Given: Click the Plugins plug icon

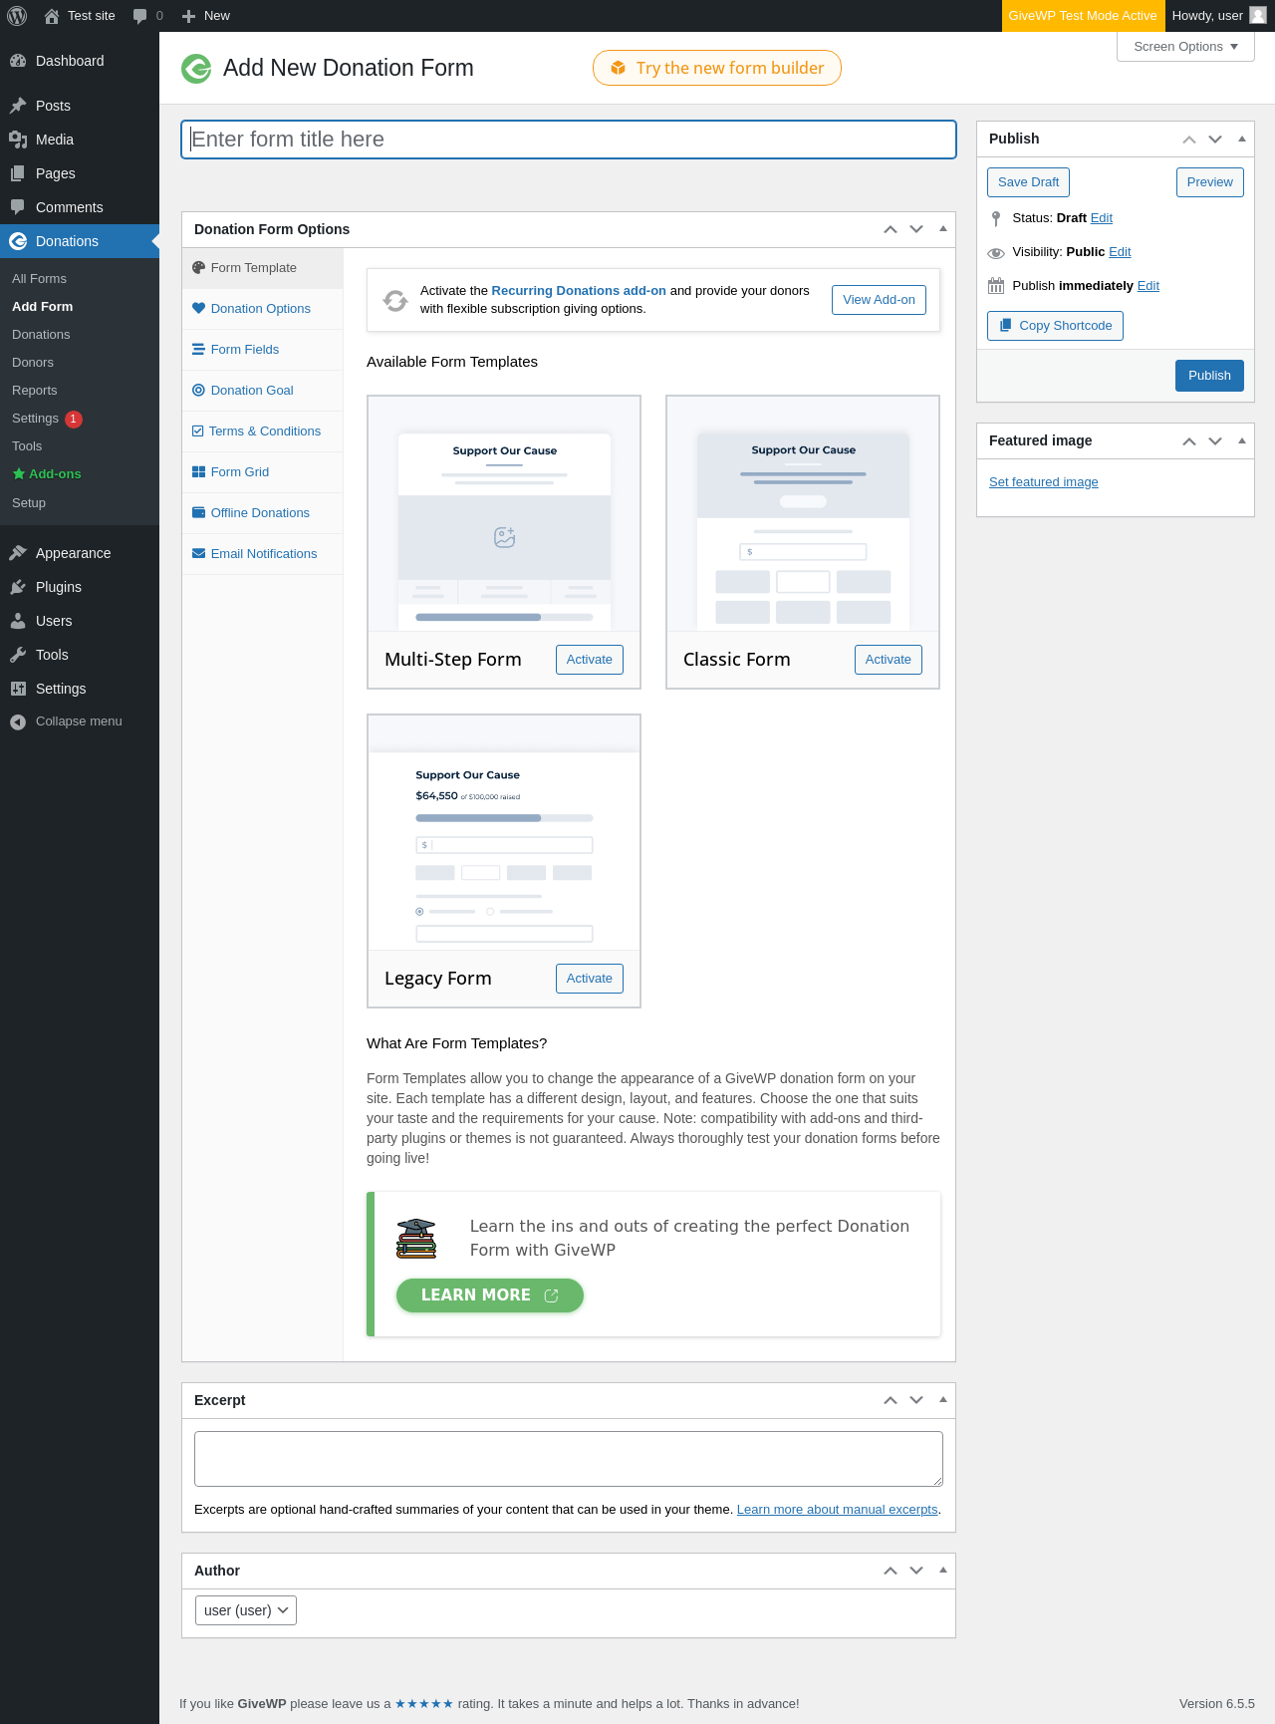Looking at the screenshot, I should tap(18, 587).
